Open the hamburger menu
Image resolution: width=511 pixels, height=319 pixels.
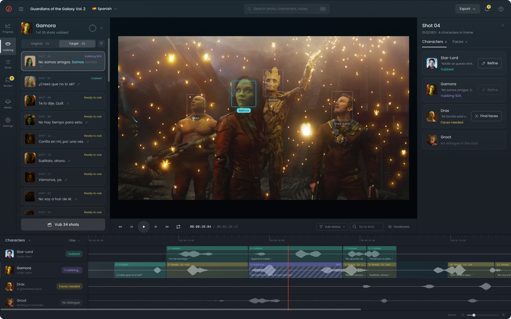click(x=21, y=9)
